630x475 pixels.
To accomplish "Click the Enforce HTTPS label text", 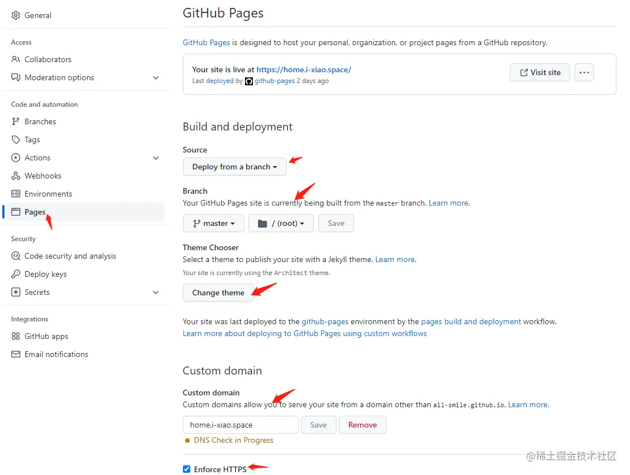I will 220,469.
